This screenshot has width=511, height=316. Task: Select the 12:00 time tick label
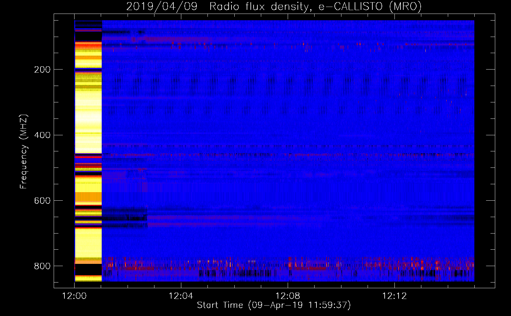[x=74, y=296]
